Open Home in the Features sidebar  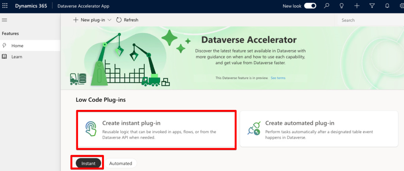pos(30,46)
